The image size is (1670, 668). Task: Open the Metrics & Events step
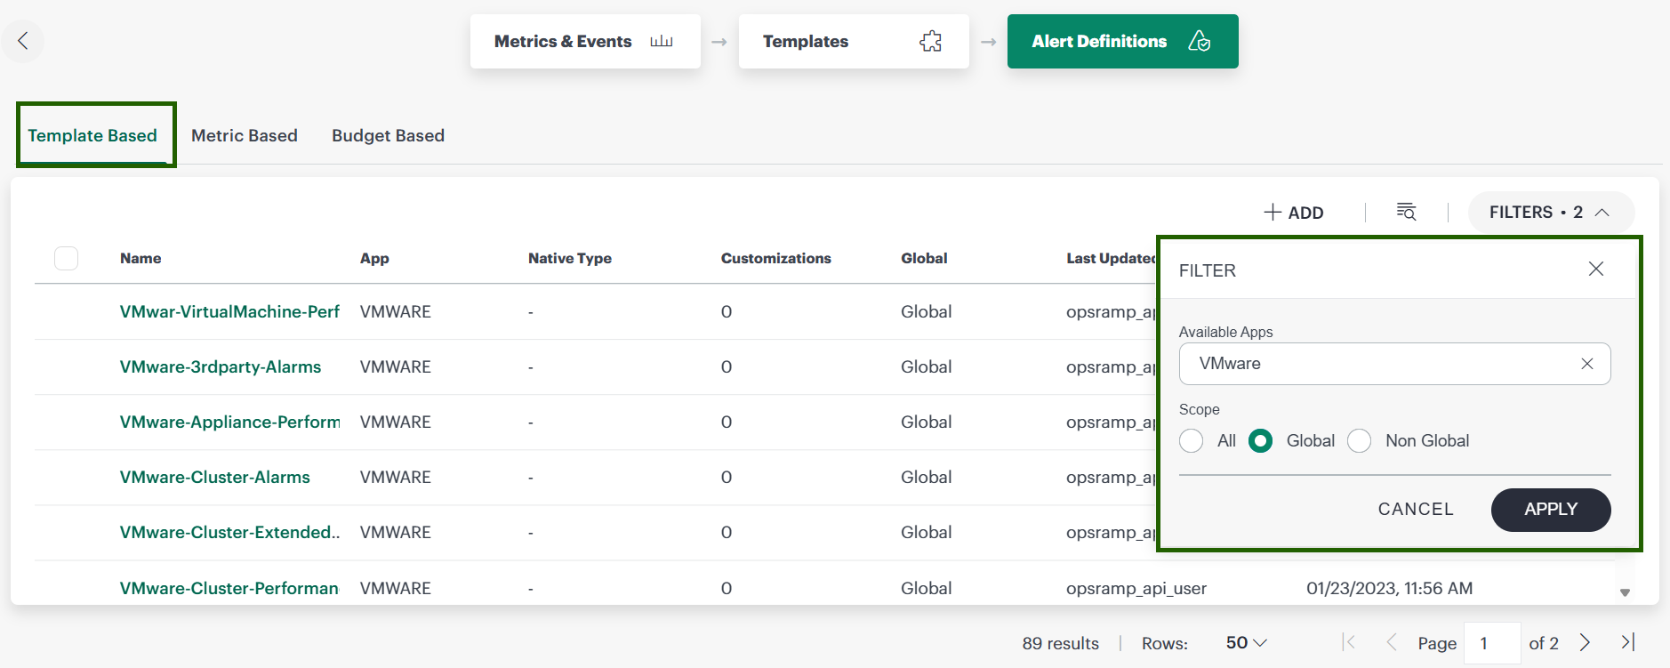tap(585, 41)
